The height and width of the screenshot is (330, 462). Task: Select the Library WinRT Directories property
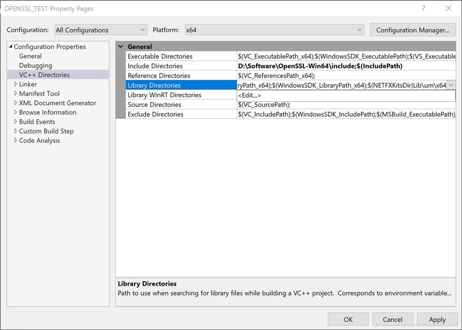click(x=181, y=95)
